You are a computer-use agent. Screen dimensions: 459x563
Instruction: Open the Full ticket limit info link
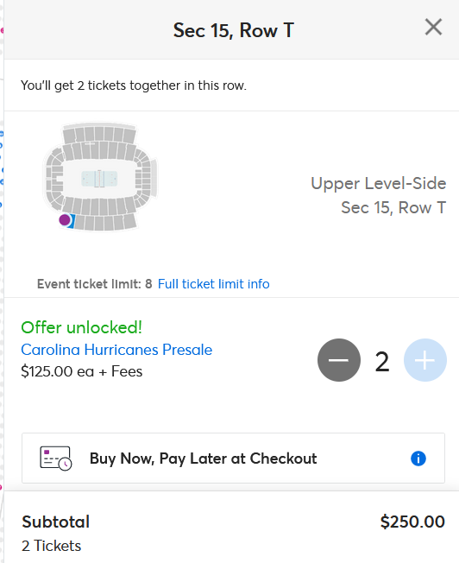click(x=213, y=284)
